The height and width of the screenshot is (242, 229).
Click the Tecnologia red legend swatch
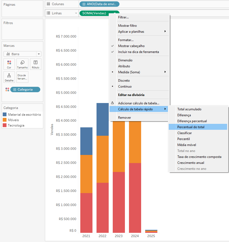click(x=5, y=125)
